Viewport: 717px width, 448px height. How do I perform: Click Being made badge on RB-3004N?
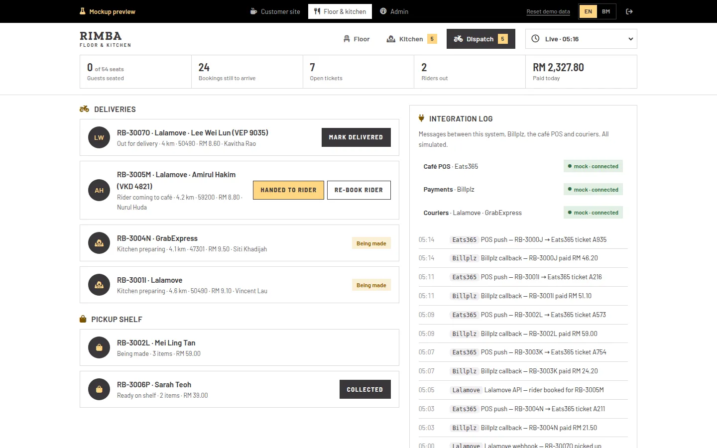pyautogui.click(x=371, y=243)
